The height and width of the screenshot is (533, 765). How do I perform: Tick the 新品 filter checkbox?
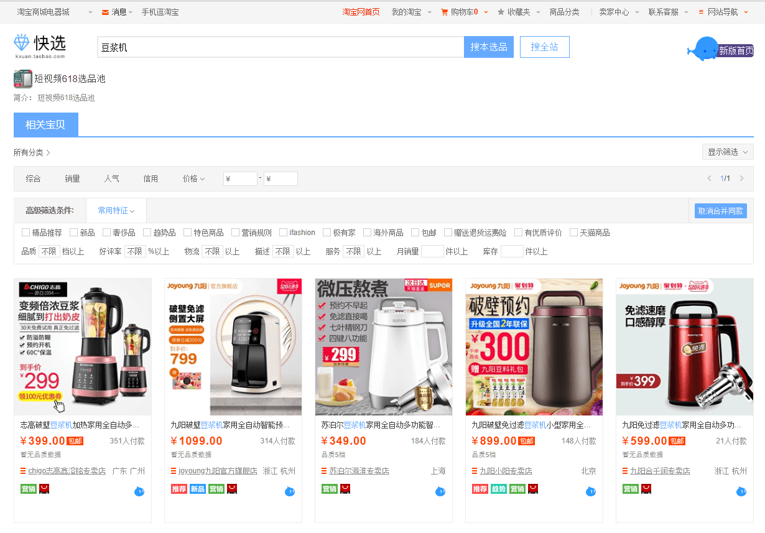click(73, 233)
